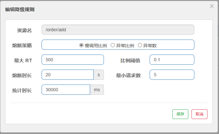219x134 pixels.
Task: Click the 比例阈值 input field
Action: point(172,60)
